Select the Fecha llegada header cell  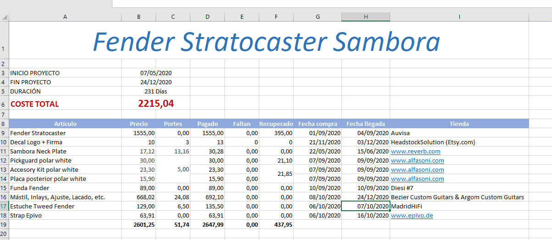coord(365,124)
